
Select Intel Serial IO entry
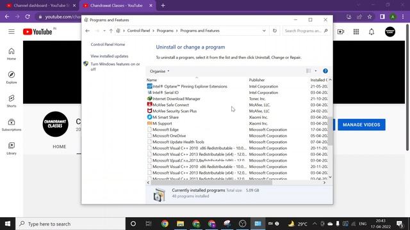pos(236,93)
